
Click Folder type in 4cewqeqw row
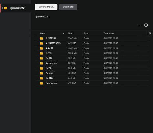(x=87, y=63)
